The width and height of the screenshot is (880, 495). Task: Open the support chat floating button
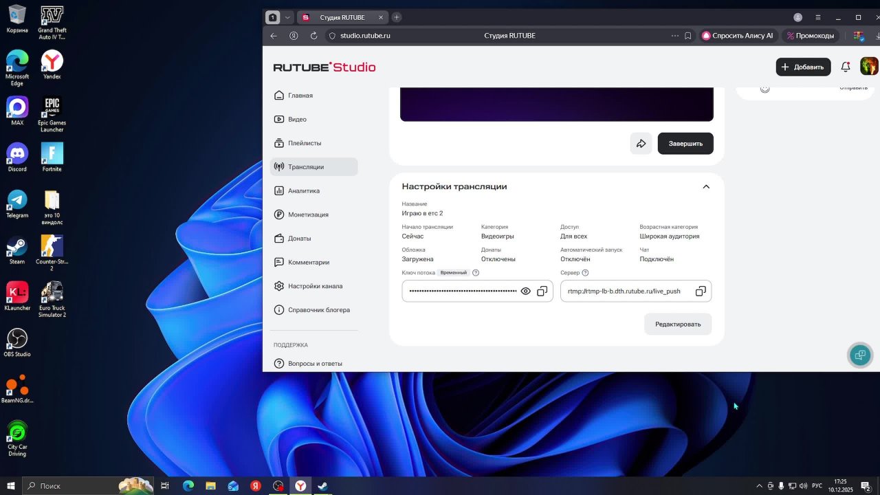tap(859, 355)
